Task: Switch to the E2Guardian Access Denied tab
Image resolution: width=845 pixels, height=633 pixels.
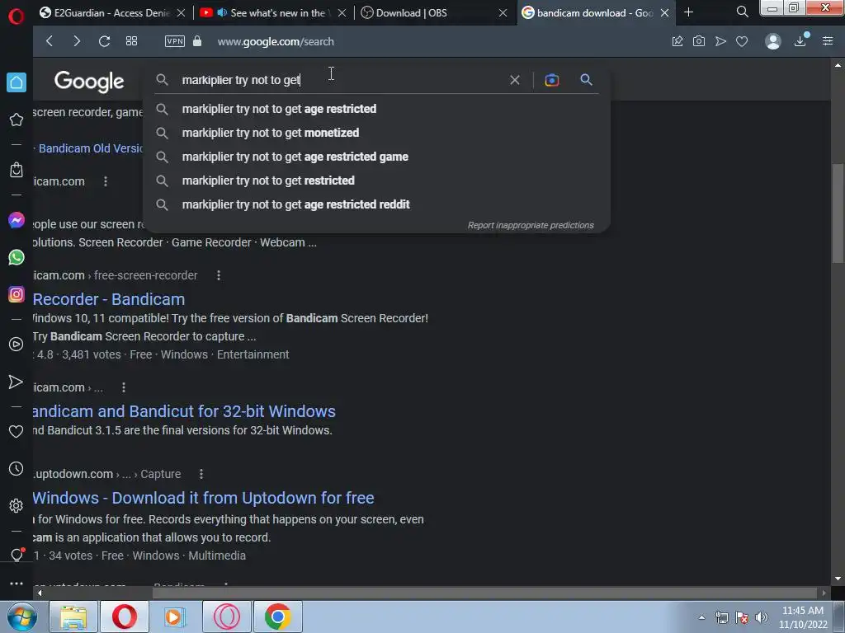Action: coord(106,12)
